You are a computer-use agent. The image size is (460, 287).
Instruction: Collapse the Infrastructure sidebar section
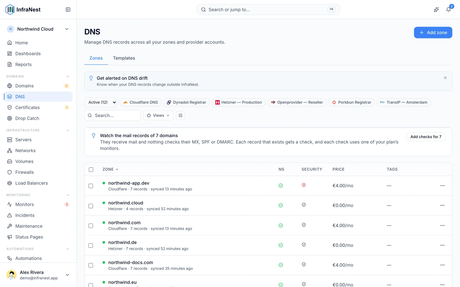(x=68, y=130)
